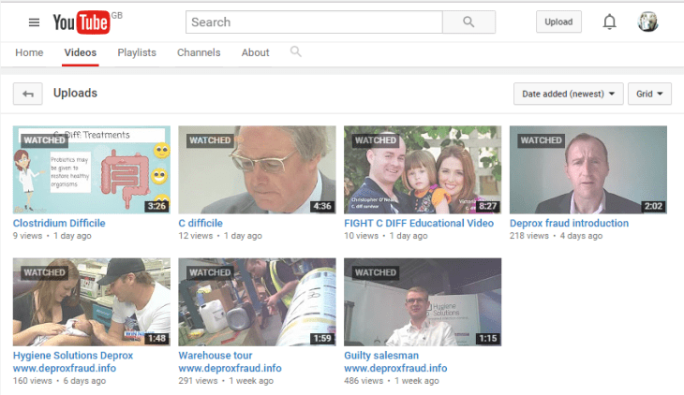Expand the Date added (newest) dropdown
Image resolution: width=684 pixels, height=395 pixels.
(569, 94)
